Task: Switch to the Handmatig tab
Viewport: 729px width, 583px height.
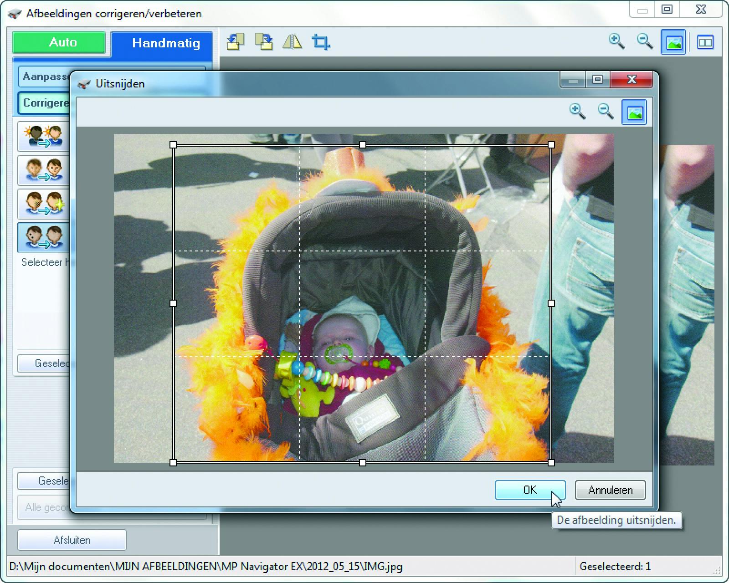Action: (x=165, y=43)
